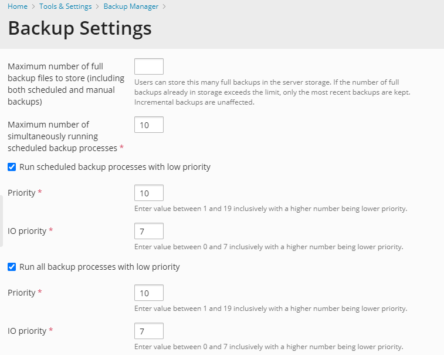Disable Run scheduled backup processes with low priority
The height and width of the screenshot is (355, 444).
pyautogui.click(x=12, y=167)
